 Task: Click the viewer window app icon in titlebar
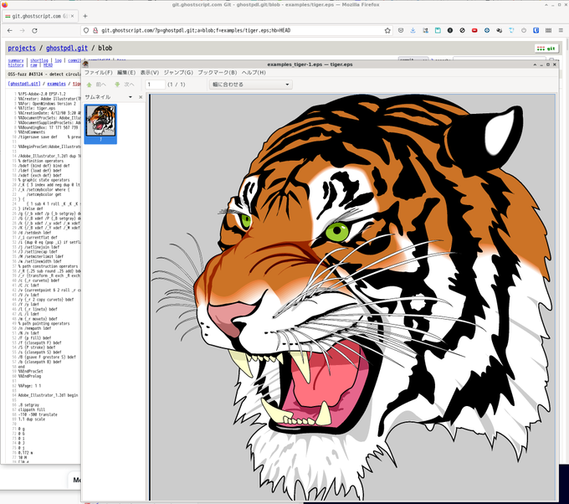tap(85, 64)
